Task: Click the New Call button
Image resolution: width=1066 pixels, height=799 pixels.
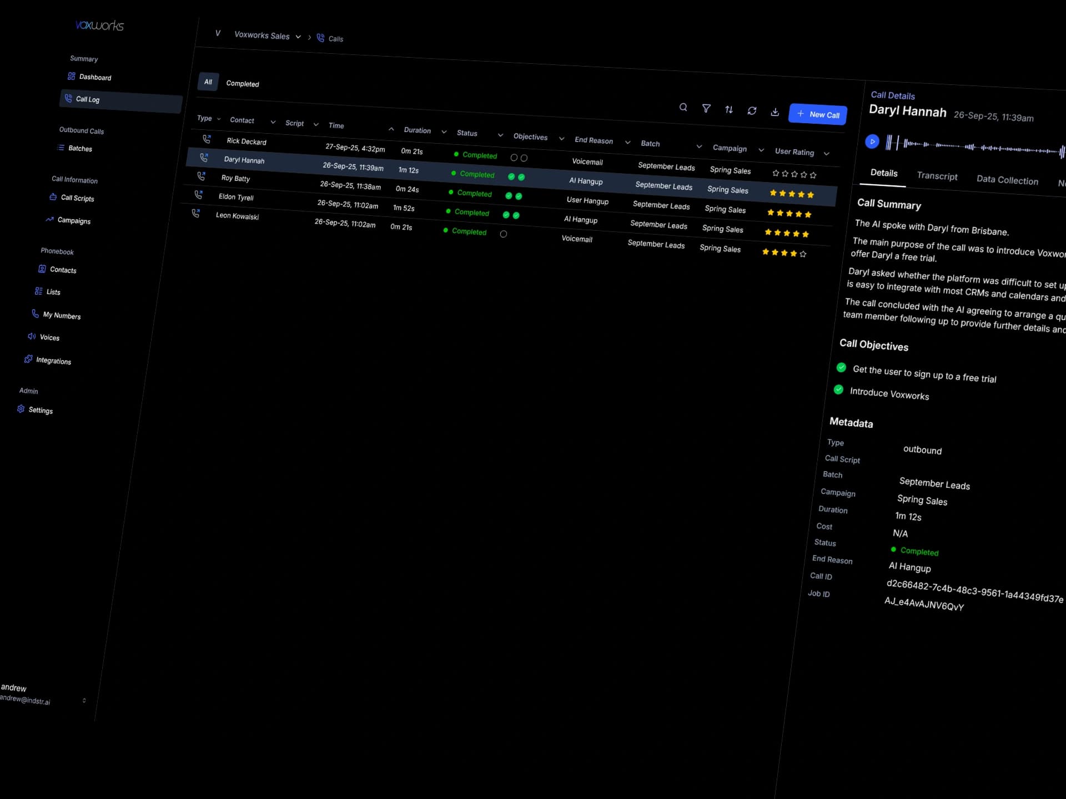Action: [x=817, y=114]
